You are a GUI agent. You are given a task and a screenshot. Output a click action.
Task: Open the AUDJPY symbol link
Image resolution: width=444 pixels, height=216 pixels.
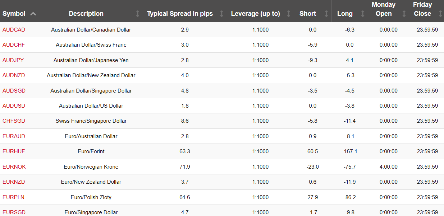tap(13, 60)
